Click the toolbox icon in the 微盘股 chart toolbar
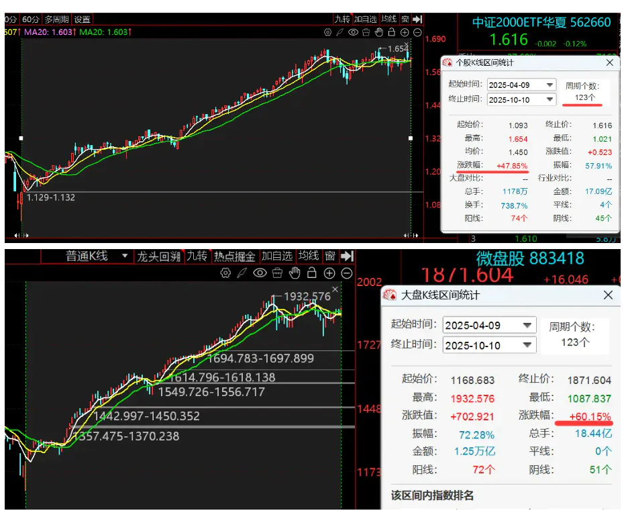This screenshot has height=523, width=628. (277, 273)
